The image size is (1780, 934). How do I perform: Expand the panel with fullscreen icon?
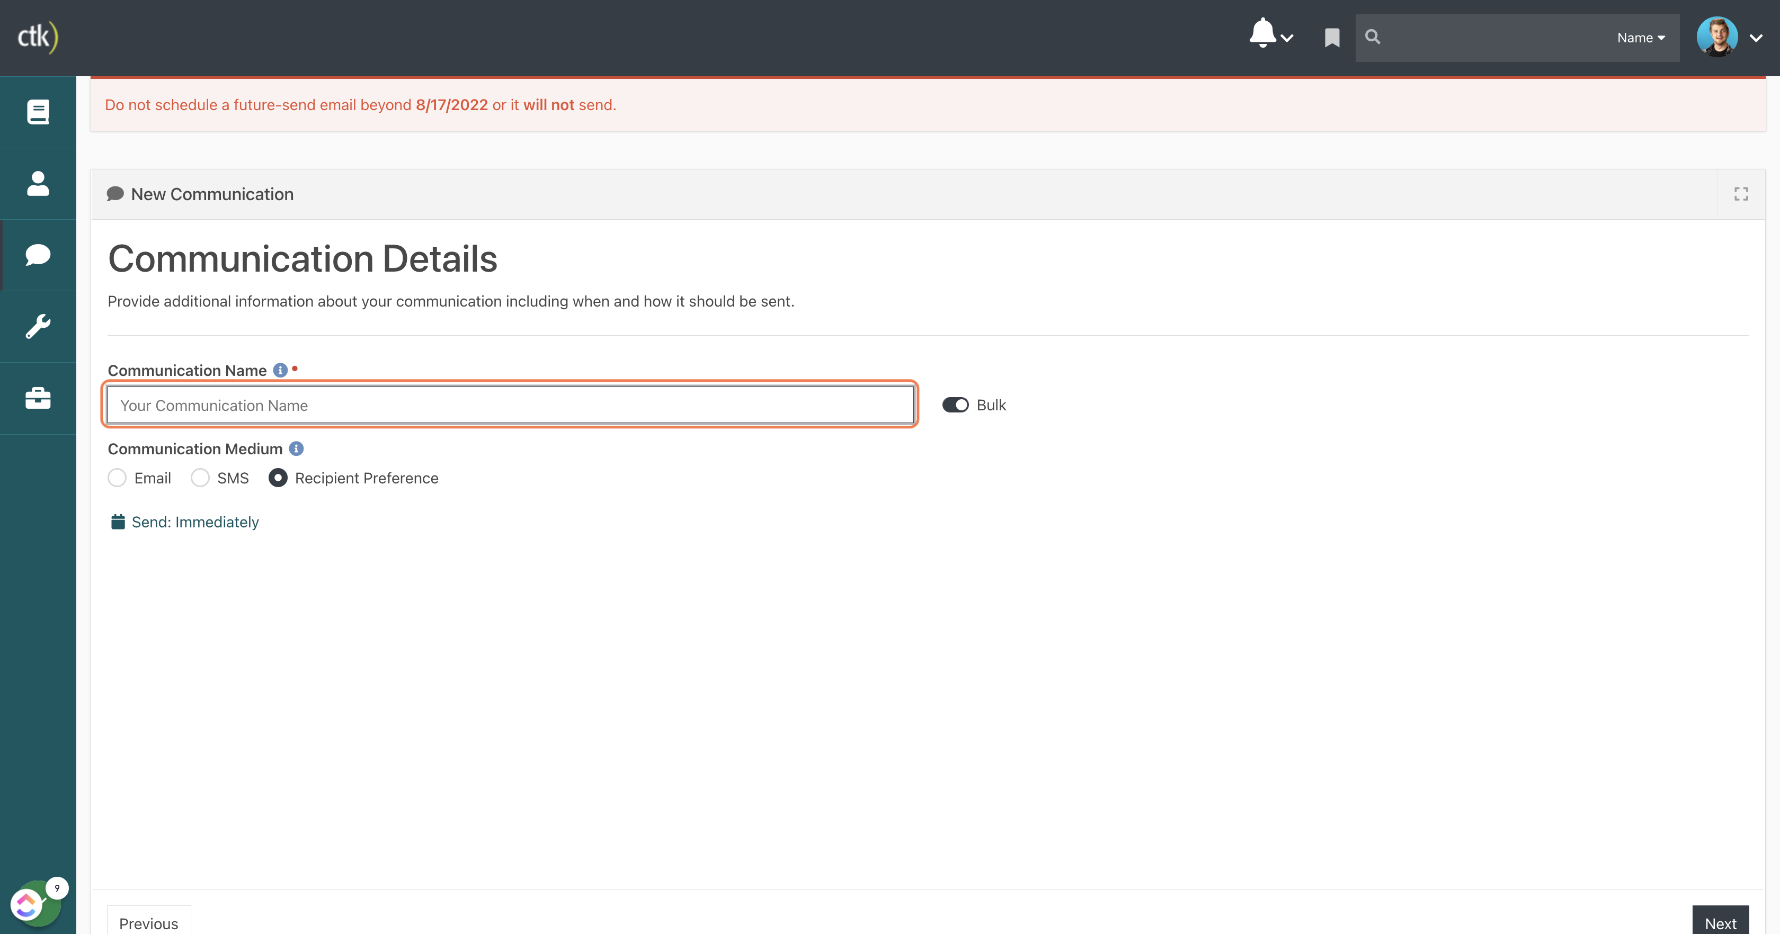[x=1741, y=194]
